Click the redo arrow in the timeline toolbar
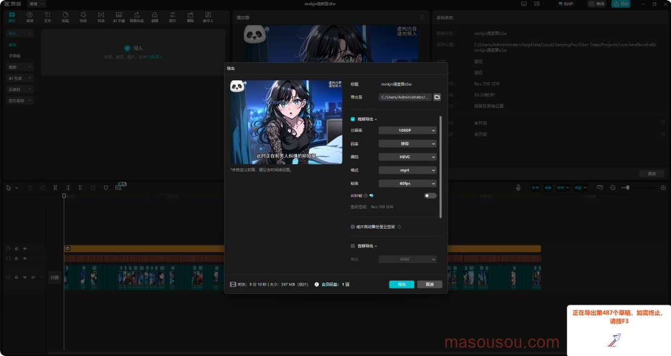 pos(42,188)
